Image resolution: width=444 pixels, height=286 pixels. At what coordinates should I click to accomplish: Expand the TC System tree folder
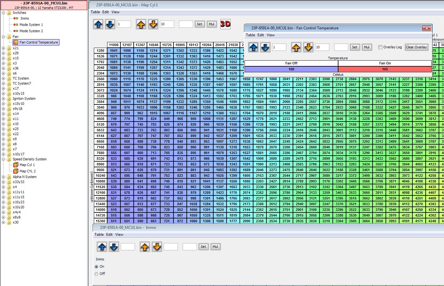click(3, 78)
